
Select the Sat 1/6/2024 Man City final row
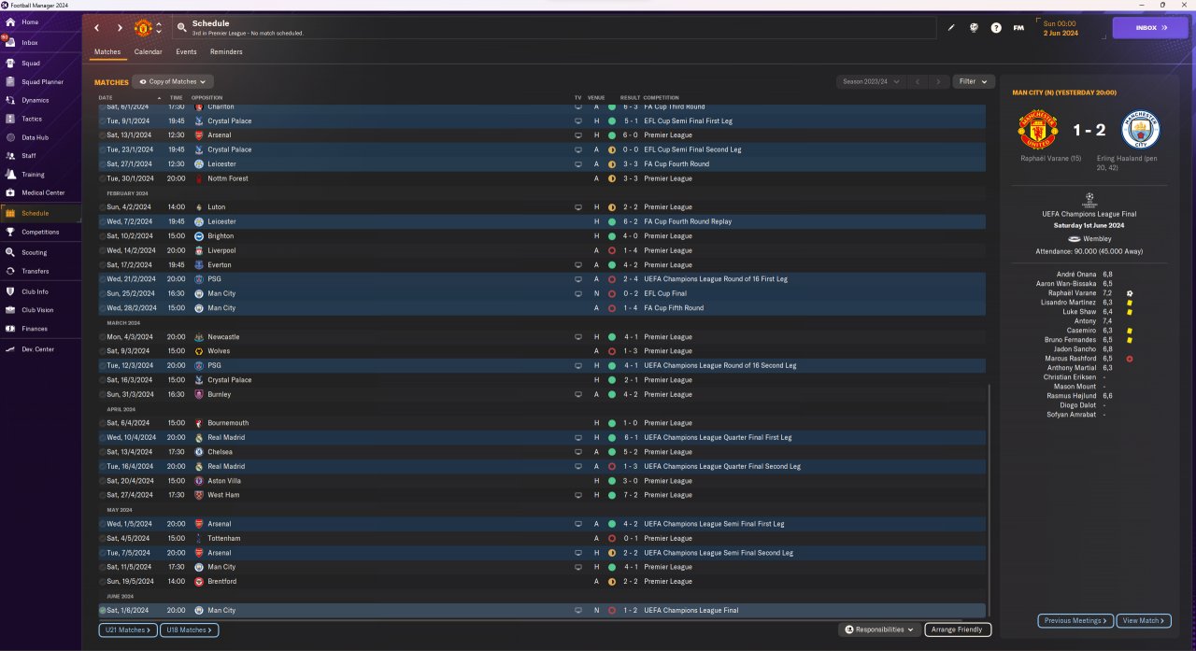click(542, 610)
